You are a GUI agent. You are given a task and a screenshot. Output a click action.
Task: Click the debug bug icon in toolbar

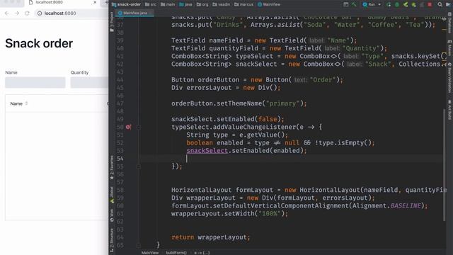tap(397, 4)
